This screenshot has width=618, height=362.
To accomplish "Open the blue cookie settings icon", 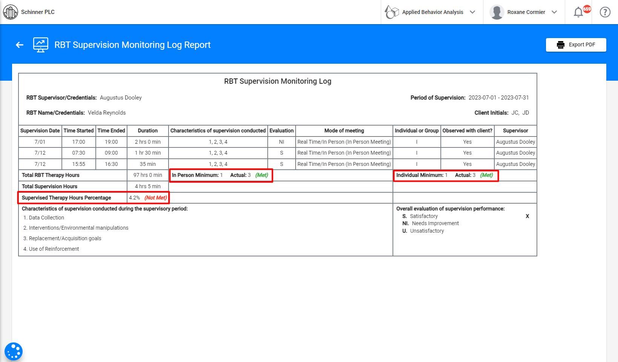I will (x=14, y=351).
